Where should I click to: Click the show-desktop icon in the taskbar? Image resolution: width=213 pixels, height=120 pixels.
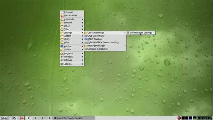[10, 118]
